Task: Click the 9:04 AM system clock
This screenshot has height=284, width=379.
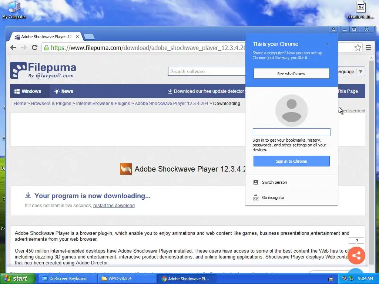Action: point(365,279)
